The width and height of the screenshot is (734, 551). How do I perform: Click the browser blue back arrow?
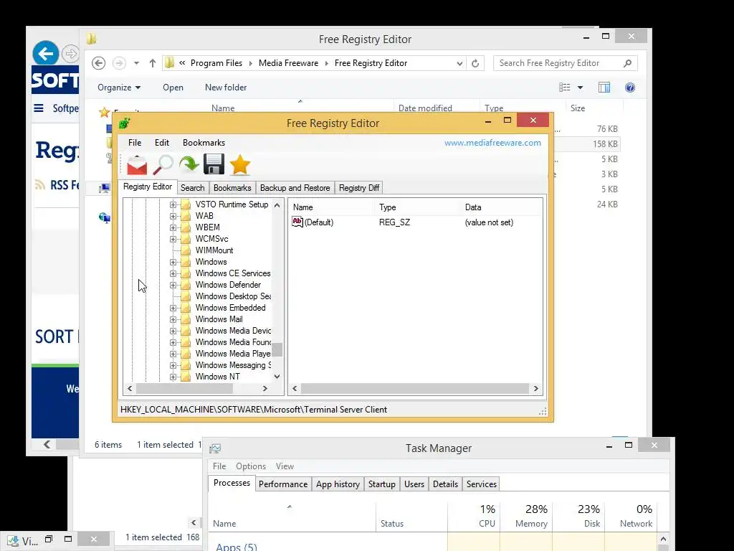(x=46, y=53)
